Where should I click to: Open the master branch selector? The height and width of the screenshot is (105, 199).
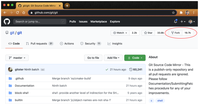click(17, 58)
